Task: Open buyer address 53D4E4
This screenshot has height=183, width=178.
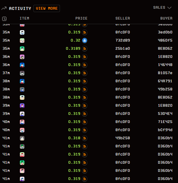Action: (165, 114)
